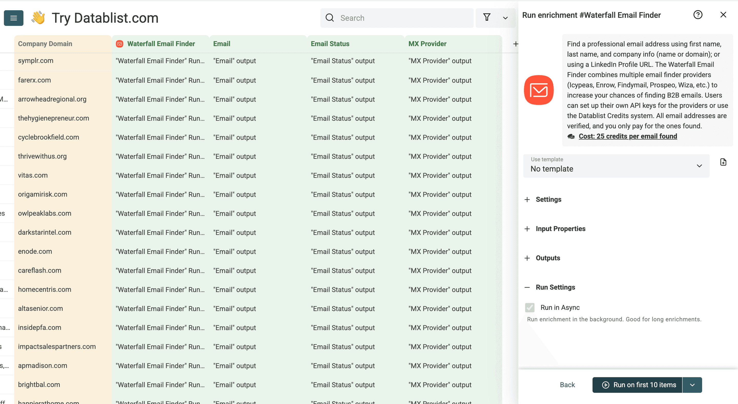This screenshot has width=738, height=404.
Task: Select the symplr.com cell
Action: [x=63, y=61]
